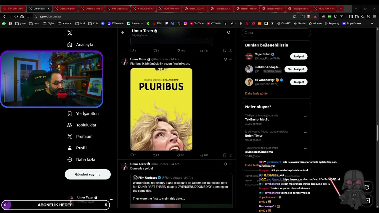
Task: Open Yer İşaretleri in the sidebar
Action: 83,114
